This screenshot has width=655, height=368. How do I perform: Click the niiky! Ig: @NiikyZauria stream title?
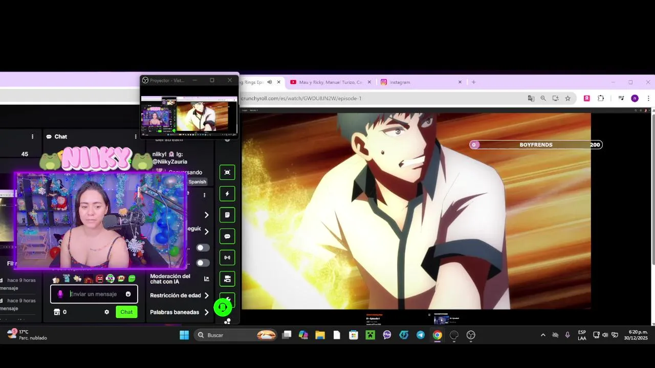click(170, 158)
